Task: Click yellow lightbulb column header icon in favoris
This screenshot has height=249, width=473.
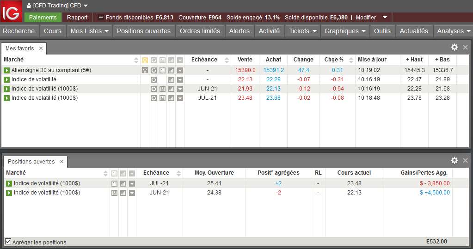Action: (145, 61)
